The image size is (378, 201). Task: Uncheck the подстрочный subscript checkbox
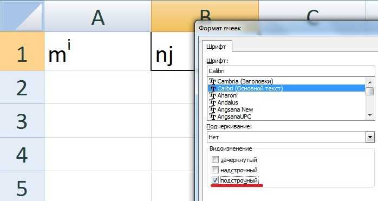pyautogui.click(x=215, y=180)
